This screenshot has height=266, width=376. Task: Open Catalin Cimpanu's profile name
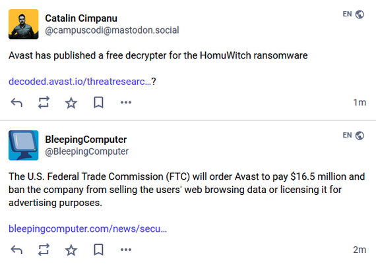[x=81, y=18]
